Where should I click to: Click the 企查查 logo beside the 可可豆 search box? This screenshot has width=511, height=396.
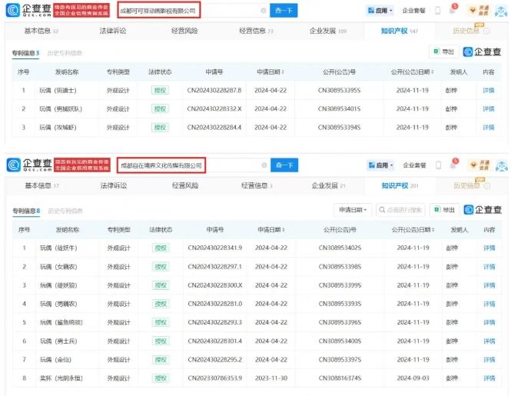pyautogui.click(x=28, y=11)
